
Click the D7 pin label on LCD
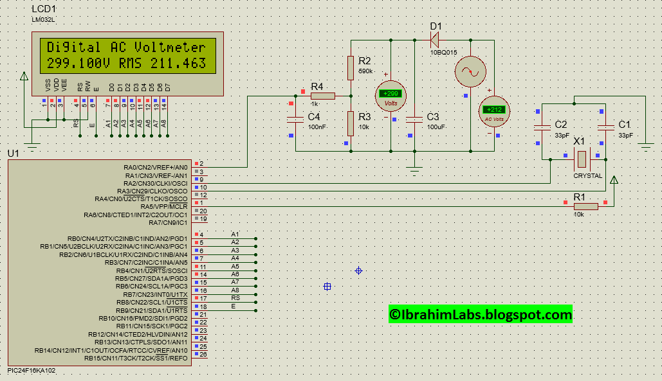(x=168, y=87)
